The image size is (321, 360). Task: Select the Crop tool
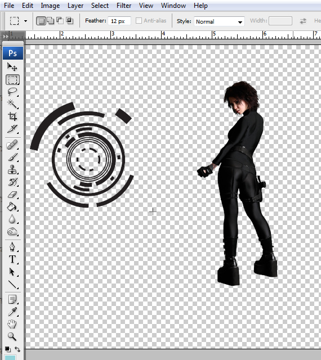[12, 116]
